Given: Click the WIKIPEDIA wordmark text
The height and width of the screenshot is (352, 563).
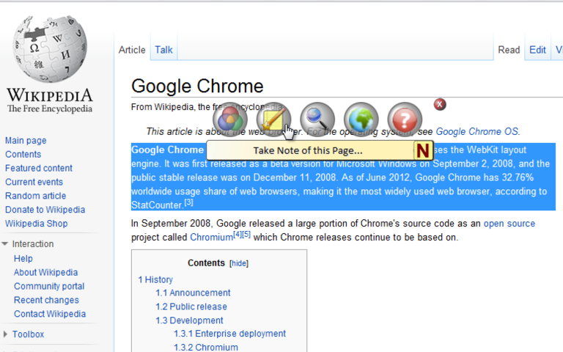Looking at the screenshot, I should 50,95.
